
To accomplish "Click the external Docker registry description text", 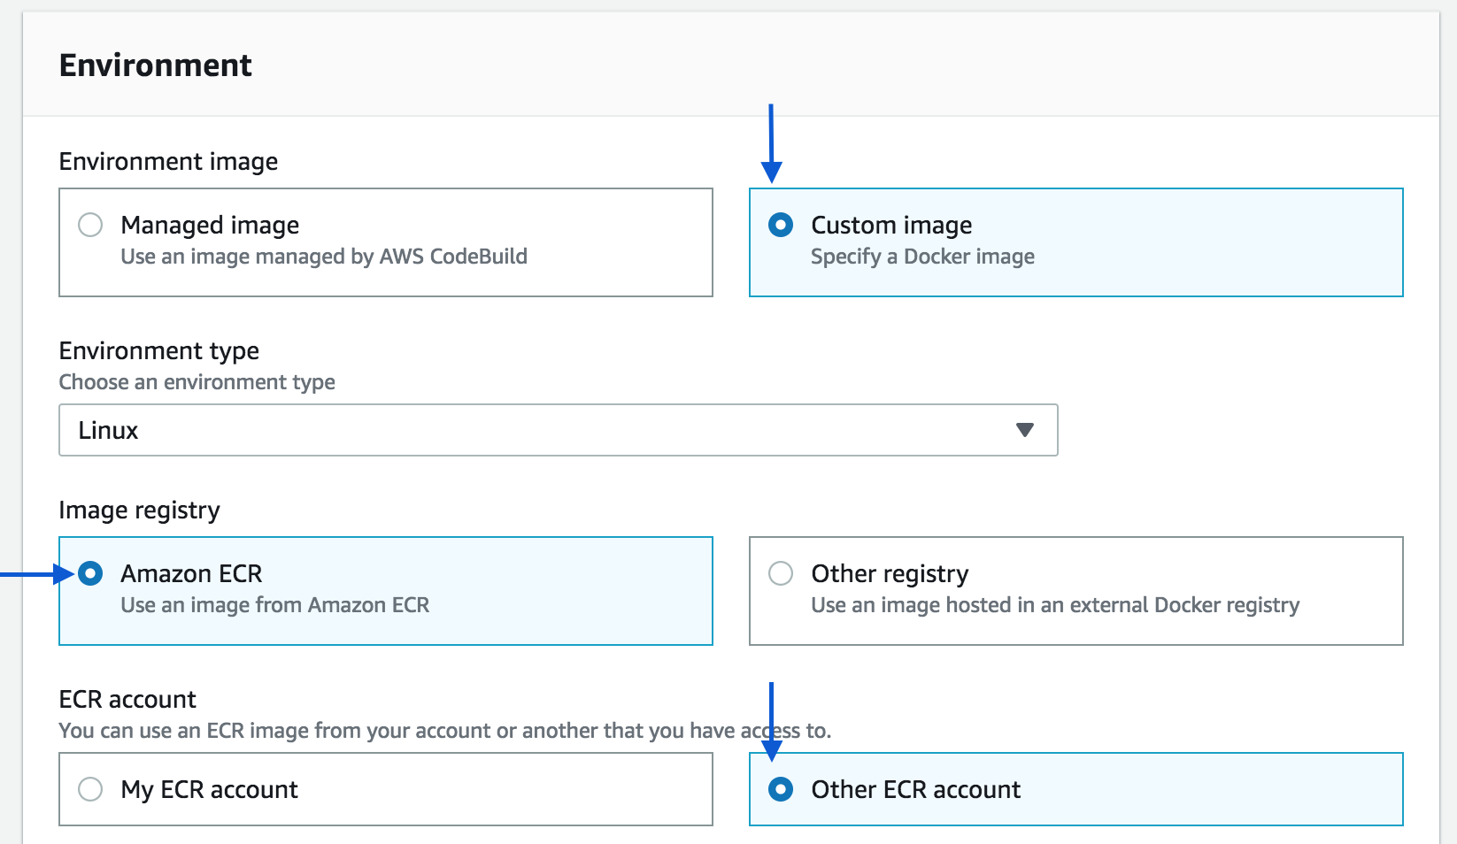I will coord(1055,605).
